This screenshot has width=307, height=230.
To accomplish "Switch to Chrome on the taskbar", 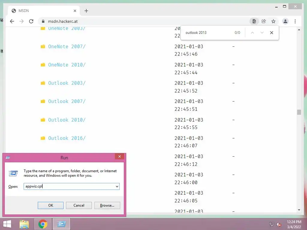I will [x=43, y=224].
